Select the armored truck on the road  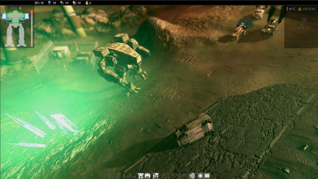click(194, 129)
